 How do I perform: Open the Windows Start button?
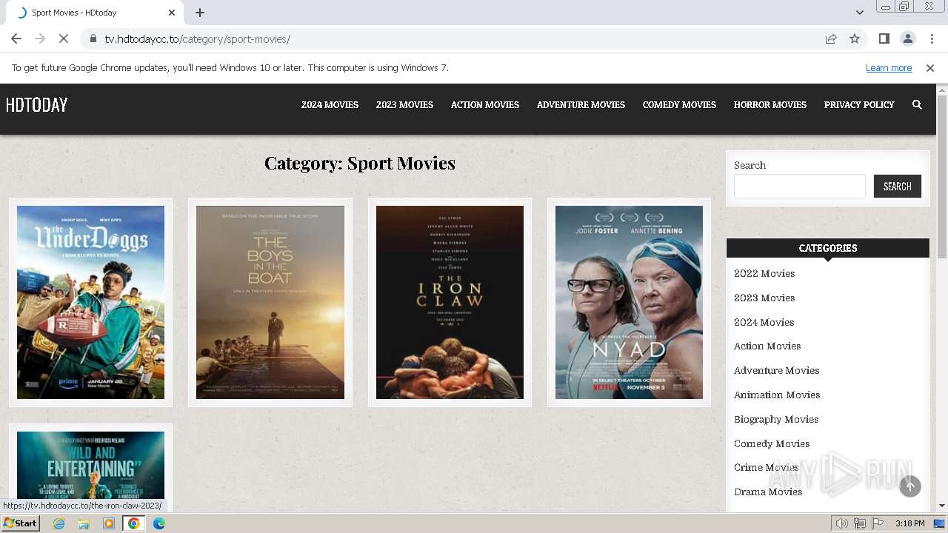(21, 523)
